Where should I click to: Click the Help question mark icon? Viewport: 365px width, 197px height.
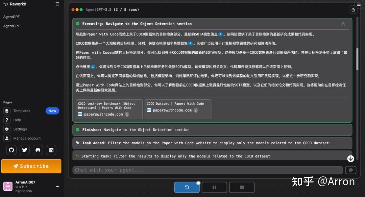pyautogui.click(x=7, y=120)
